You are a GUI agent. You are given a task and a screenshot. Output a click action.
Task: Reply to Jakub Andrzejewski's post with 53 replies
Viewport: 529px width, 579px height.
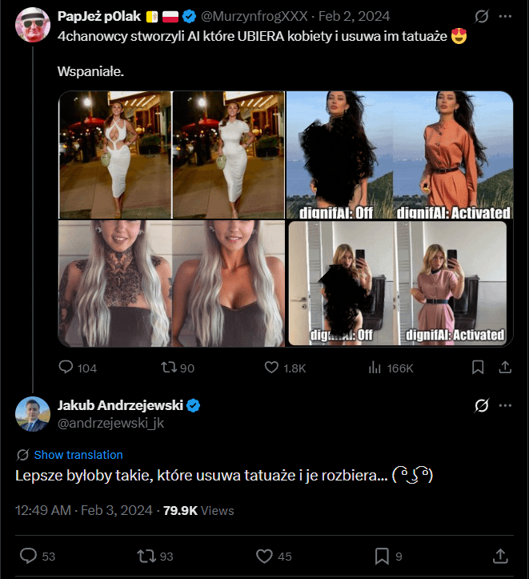[x=28, y=556]
